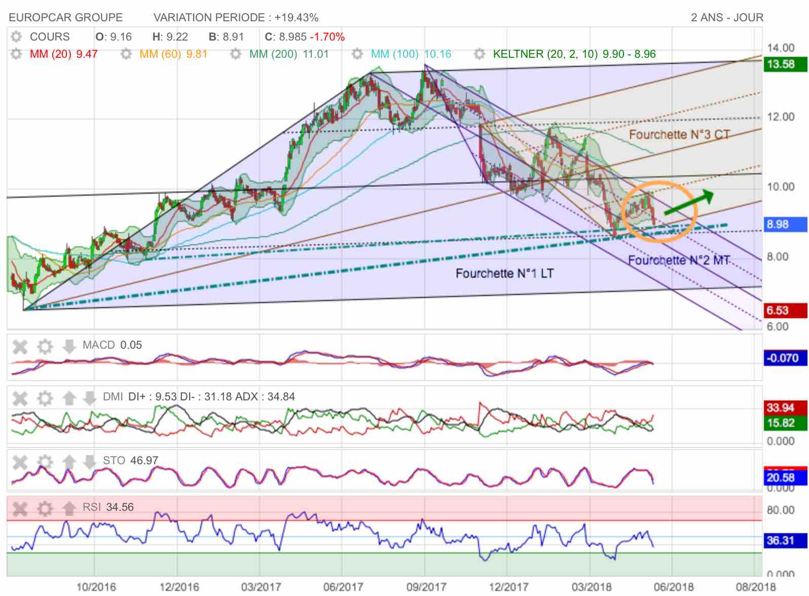Open the MM (60) settings gear
The image size is (809, 596).
126,54
